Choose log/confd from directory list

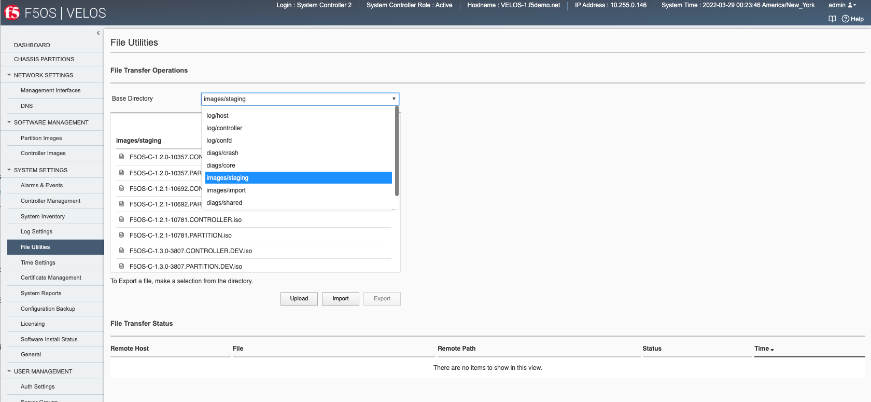tap(298, 141)
